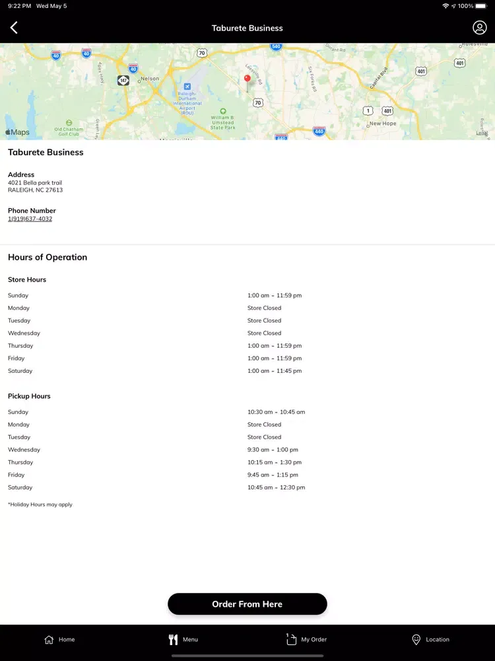495x661 pixels.
Task: Tap pickup hours 10:30 am - 10:45 am
Action: (x=276, y=412)
